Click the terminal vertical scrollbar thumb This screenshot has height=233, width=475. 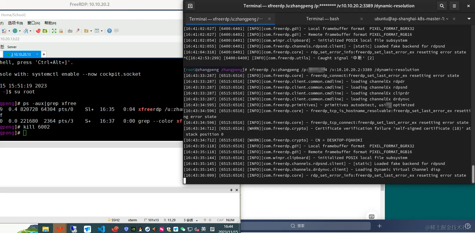point(473,174)
